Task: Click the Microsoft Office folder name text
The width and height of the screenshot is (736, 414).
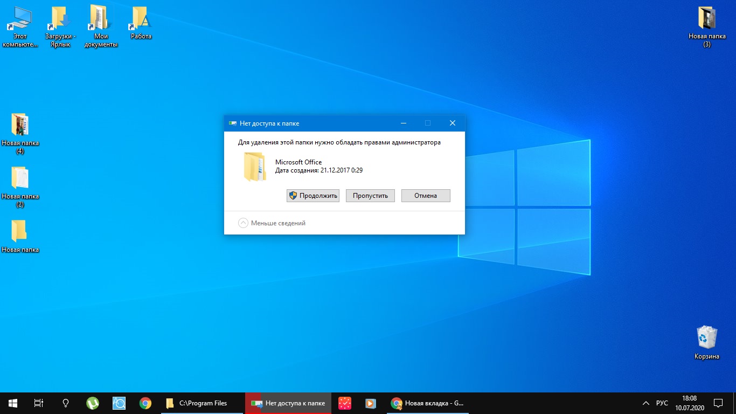Action: point(298,162)
